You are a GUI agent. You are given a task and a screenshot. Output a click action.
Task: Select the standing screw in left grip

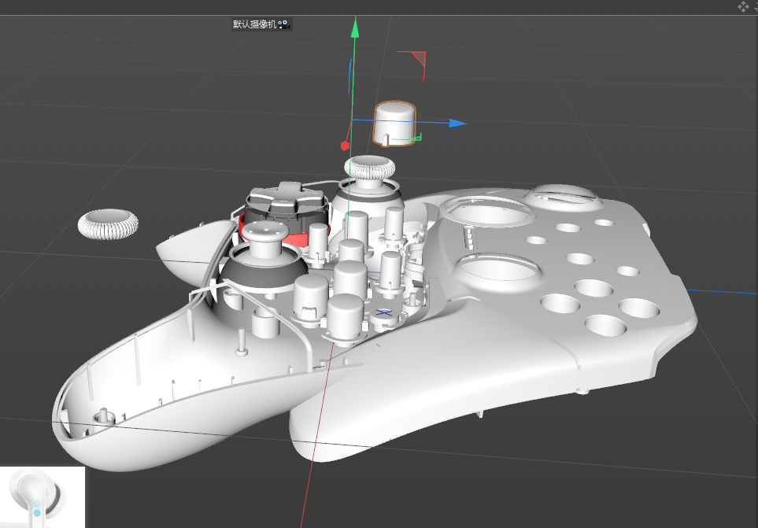point(242,342)
